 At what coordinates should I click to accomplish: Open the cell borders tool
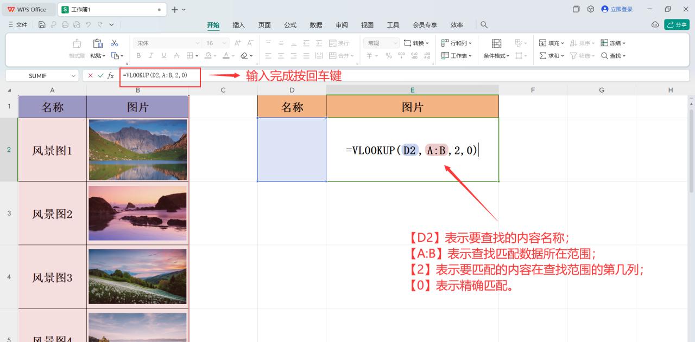coord(189,56)
